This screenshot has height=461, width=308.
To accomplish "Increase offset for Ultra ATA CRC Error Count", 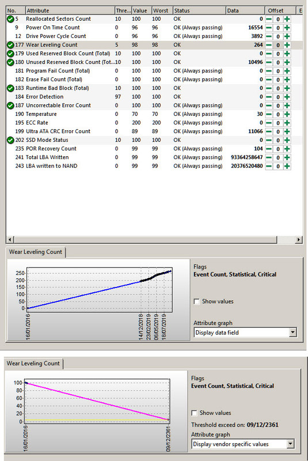I will 287,131.
